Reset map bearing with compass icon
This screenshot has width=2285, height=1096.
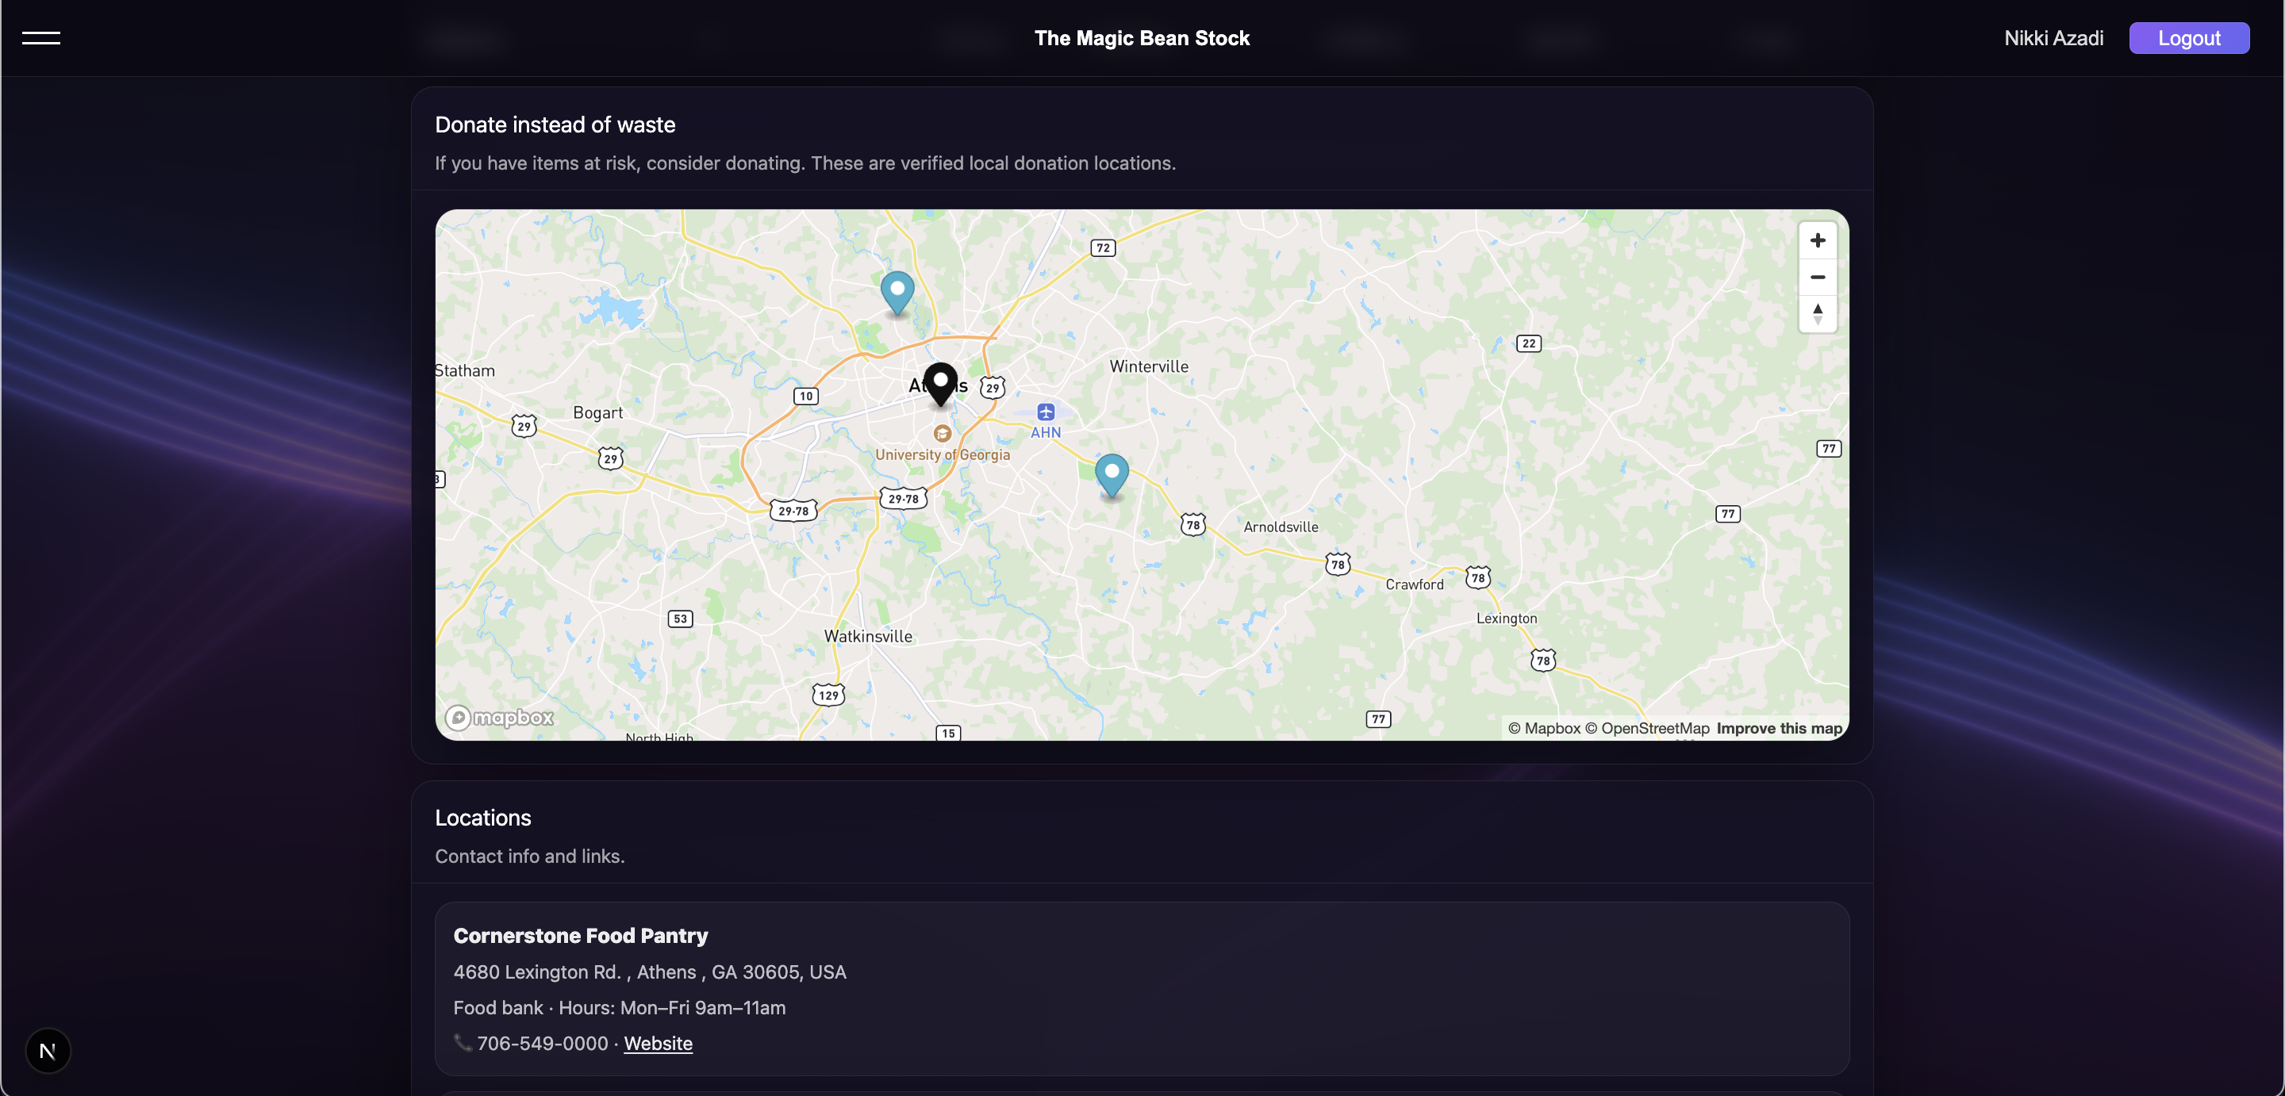1817,314
